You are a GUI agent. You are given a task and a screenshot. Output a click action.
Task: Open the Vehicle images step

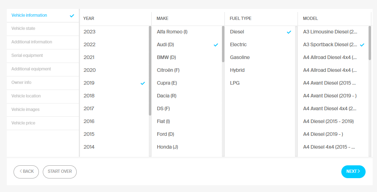(43, 110)
